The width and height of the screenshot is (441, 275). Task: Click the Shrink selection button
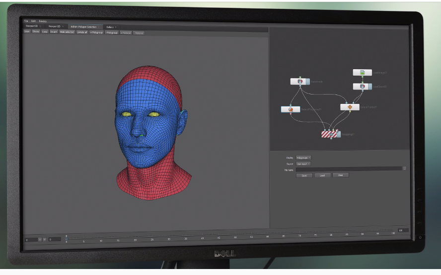[x=36, y=31]
